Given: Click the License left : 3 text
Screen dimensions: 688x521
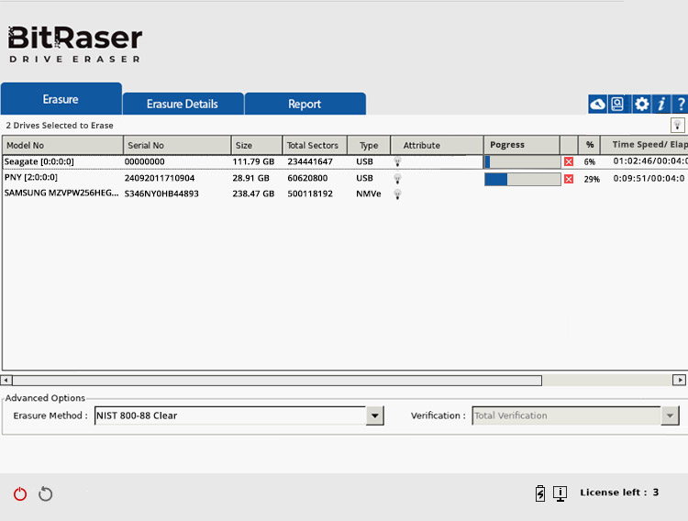Looking at the screenshot, I should coord(619,493).
